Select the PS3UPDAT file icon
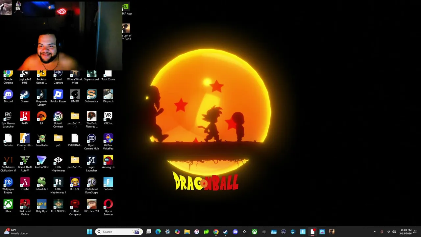Screen dimensions: 421x237 tap(75, 140)
